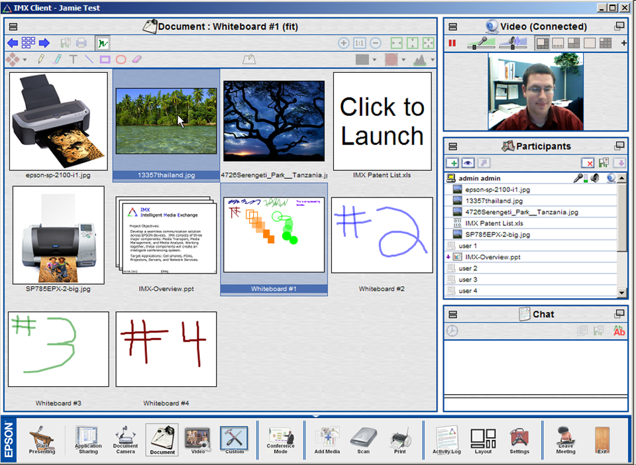Zoom out with the minus circle icon
This screenshot has width=636, height=465.
click(x=376, y=43)
